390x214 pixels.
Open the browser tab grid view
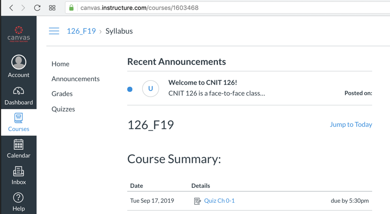tap(52, 8)
